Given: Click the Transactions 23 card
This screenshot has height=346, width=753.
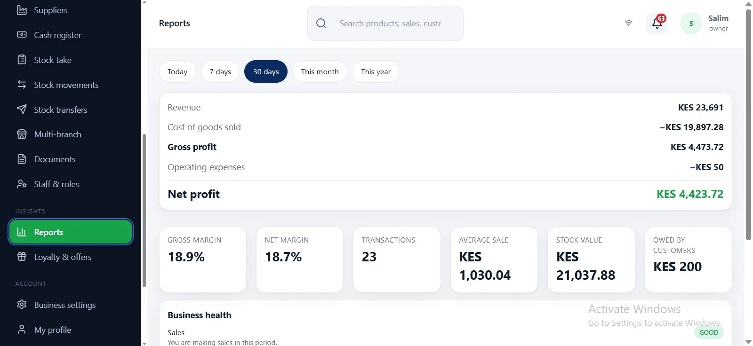Looking at the screenshot, I should [x=397, y=259].
